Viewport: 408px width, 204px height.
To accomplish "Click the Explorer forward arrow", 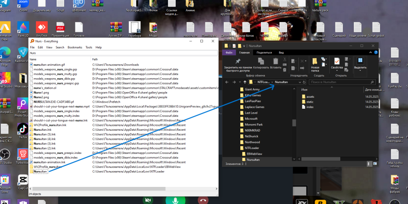I will pos(234,82).
